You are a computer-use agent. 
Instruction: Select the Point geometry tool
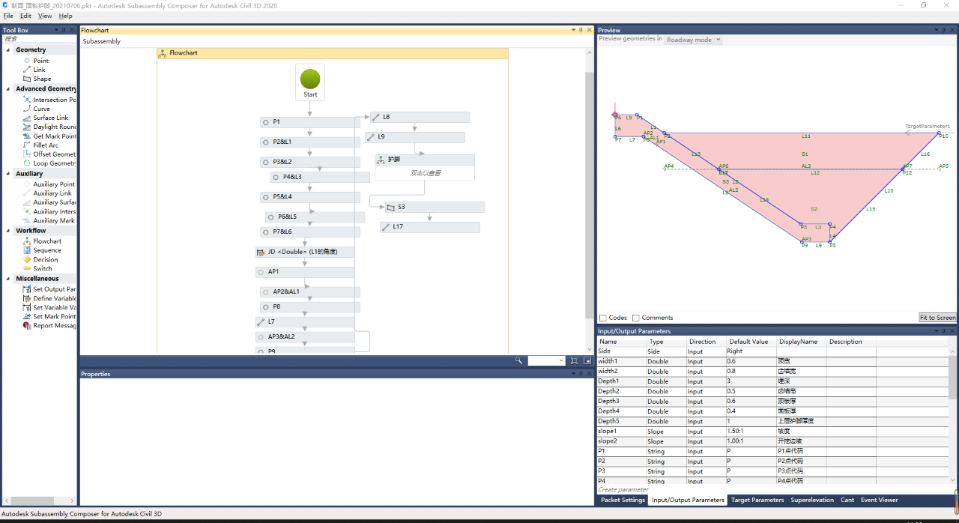coord(40,61)
